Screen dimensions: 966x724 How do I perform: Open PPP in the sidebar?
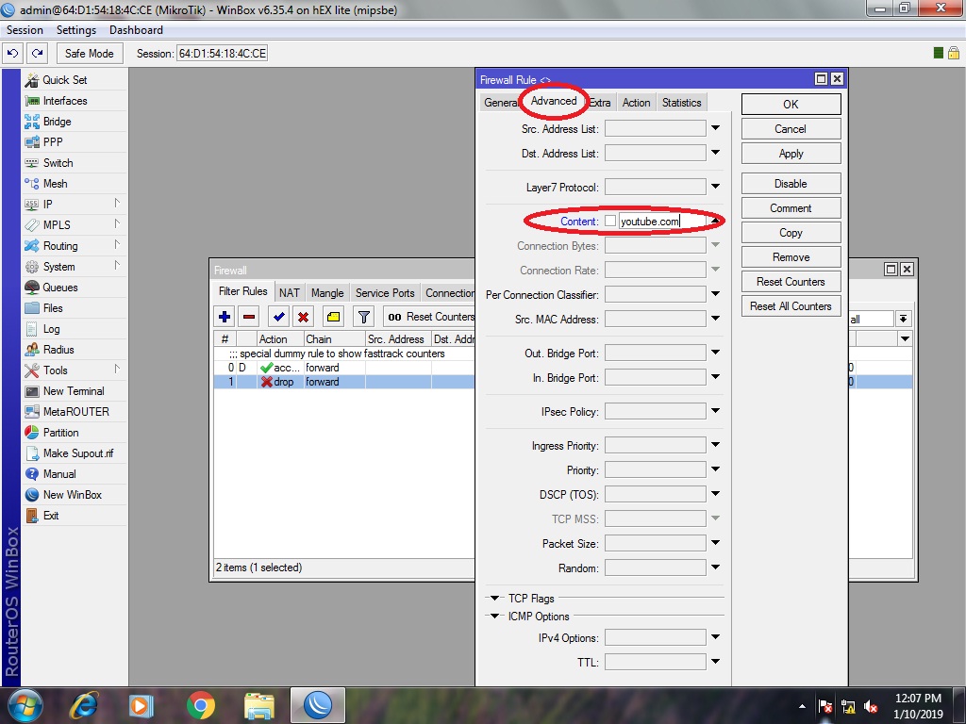click(53, 142)
